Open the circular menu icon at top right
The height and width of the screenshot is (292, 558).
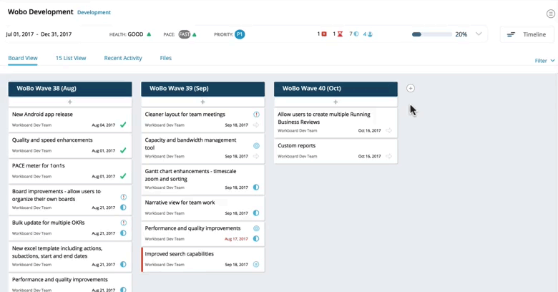tap(551, 14)
